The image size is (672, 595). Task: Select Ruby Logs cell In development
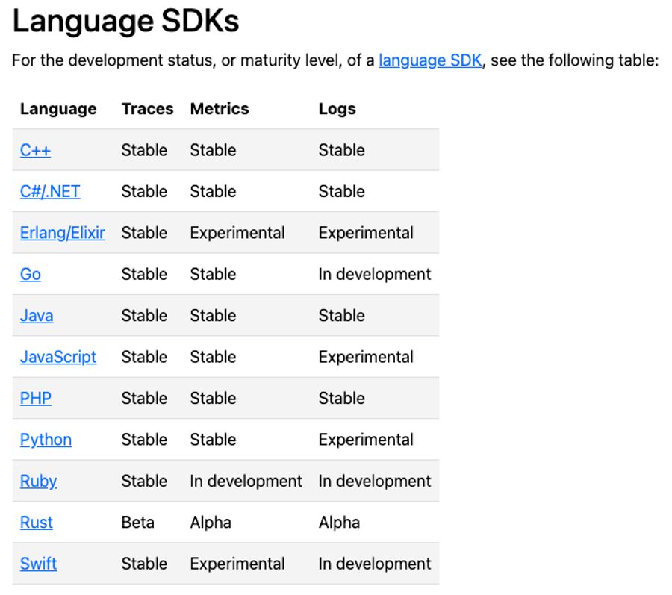[x=375, y=481]
